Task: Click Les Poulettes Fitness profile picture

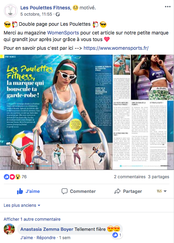Action: click(10, 11)
